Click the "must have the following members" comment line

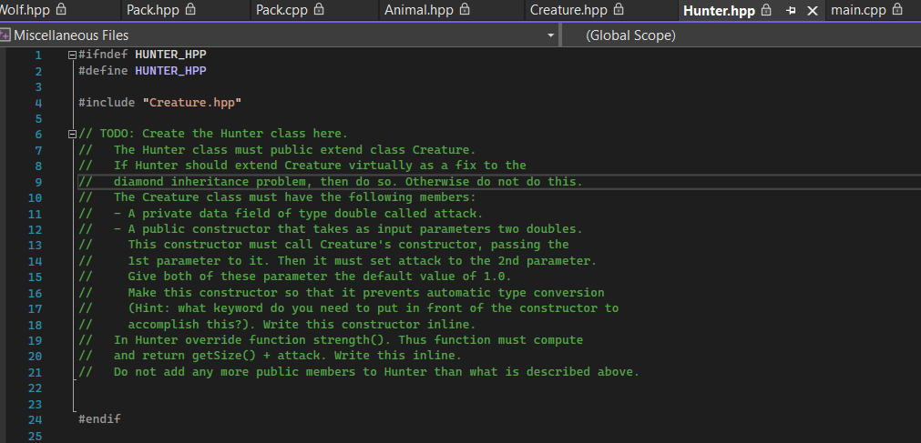point(277,197)
